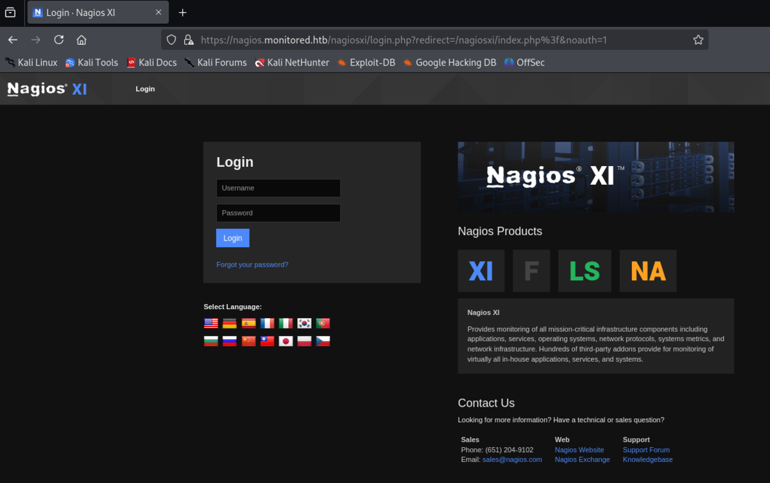Screen dimensions: 770x483
Task: Open the Nagios XI product tile
Action: 481,271
